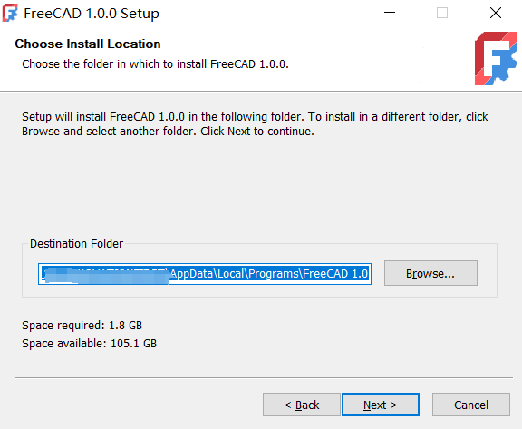The width and height of the screenshot is (522, 429).
Task: Open the Browse... folder picker
Action: (430, 273)
